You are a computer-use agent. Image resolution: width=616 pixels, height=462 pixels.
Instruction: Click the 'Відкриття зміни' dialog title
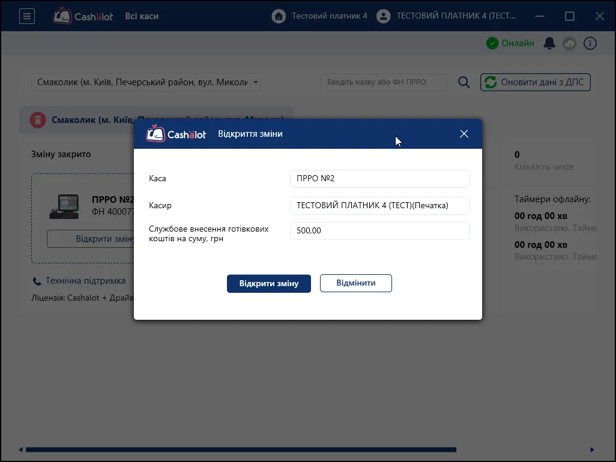pyautogui.click(x=250, y=134)
